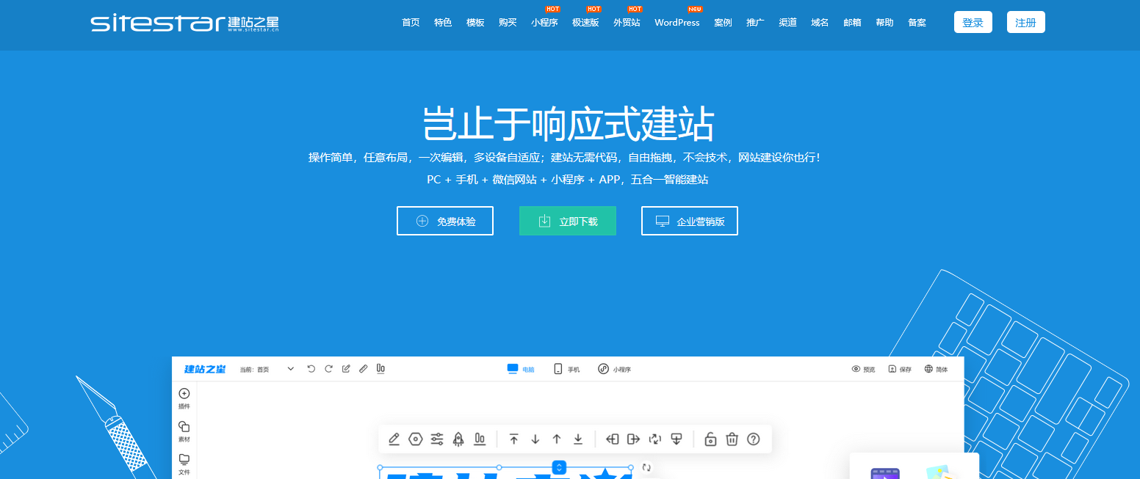Click the sliders adjust icon in floating toolbar
This screenshot has width=1140, height=479.
click(437, 439)
